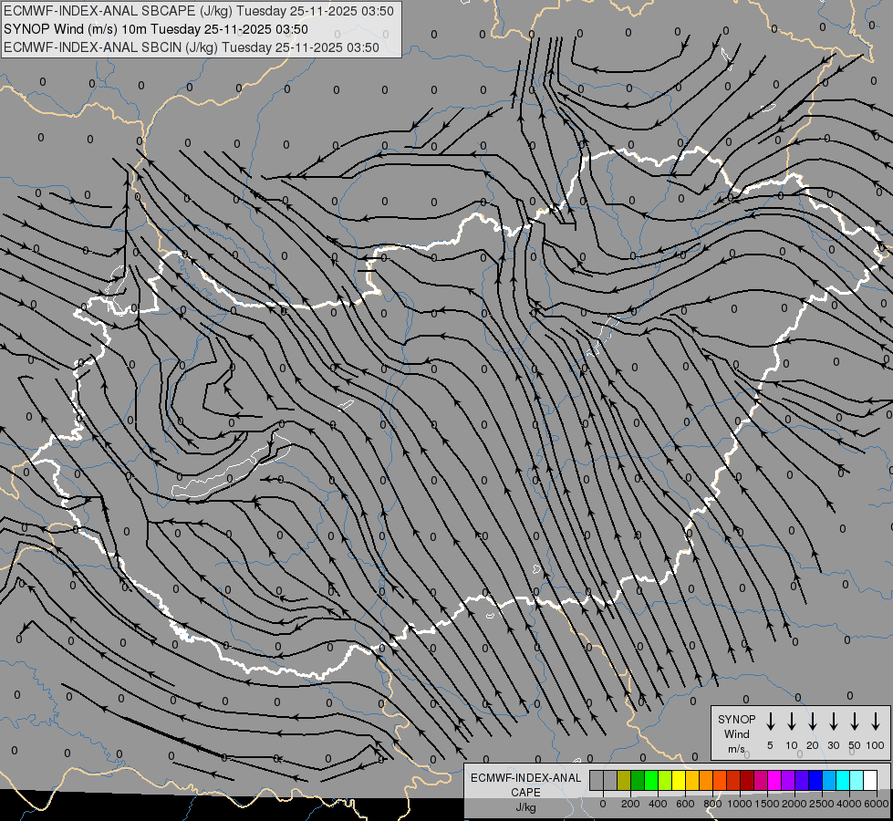Viewport: 893px width, 821px height.
Task: Pick the purple swatch before the 2000 tick
Action: 787,780
